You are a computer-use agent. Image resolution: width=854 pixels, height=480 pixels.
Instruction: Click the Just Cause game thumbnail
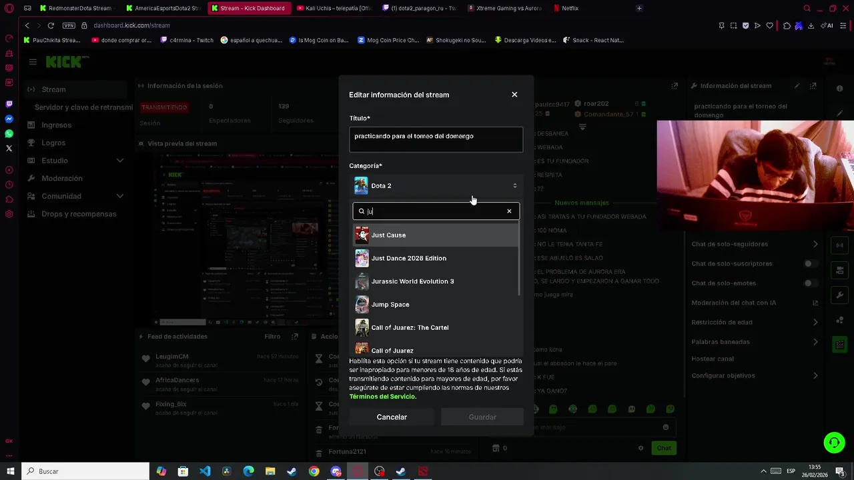(362, 235)
